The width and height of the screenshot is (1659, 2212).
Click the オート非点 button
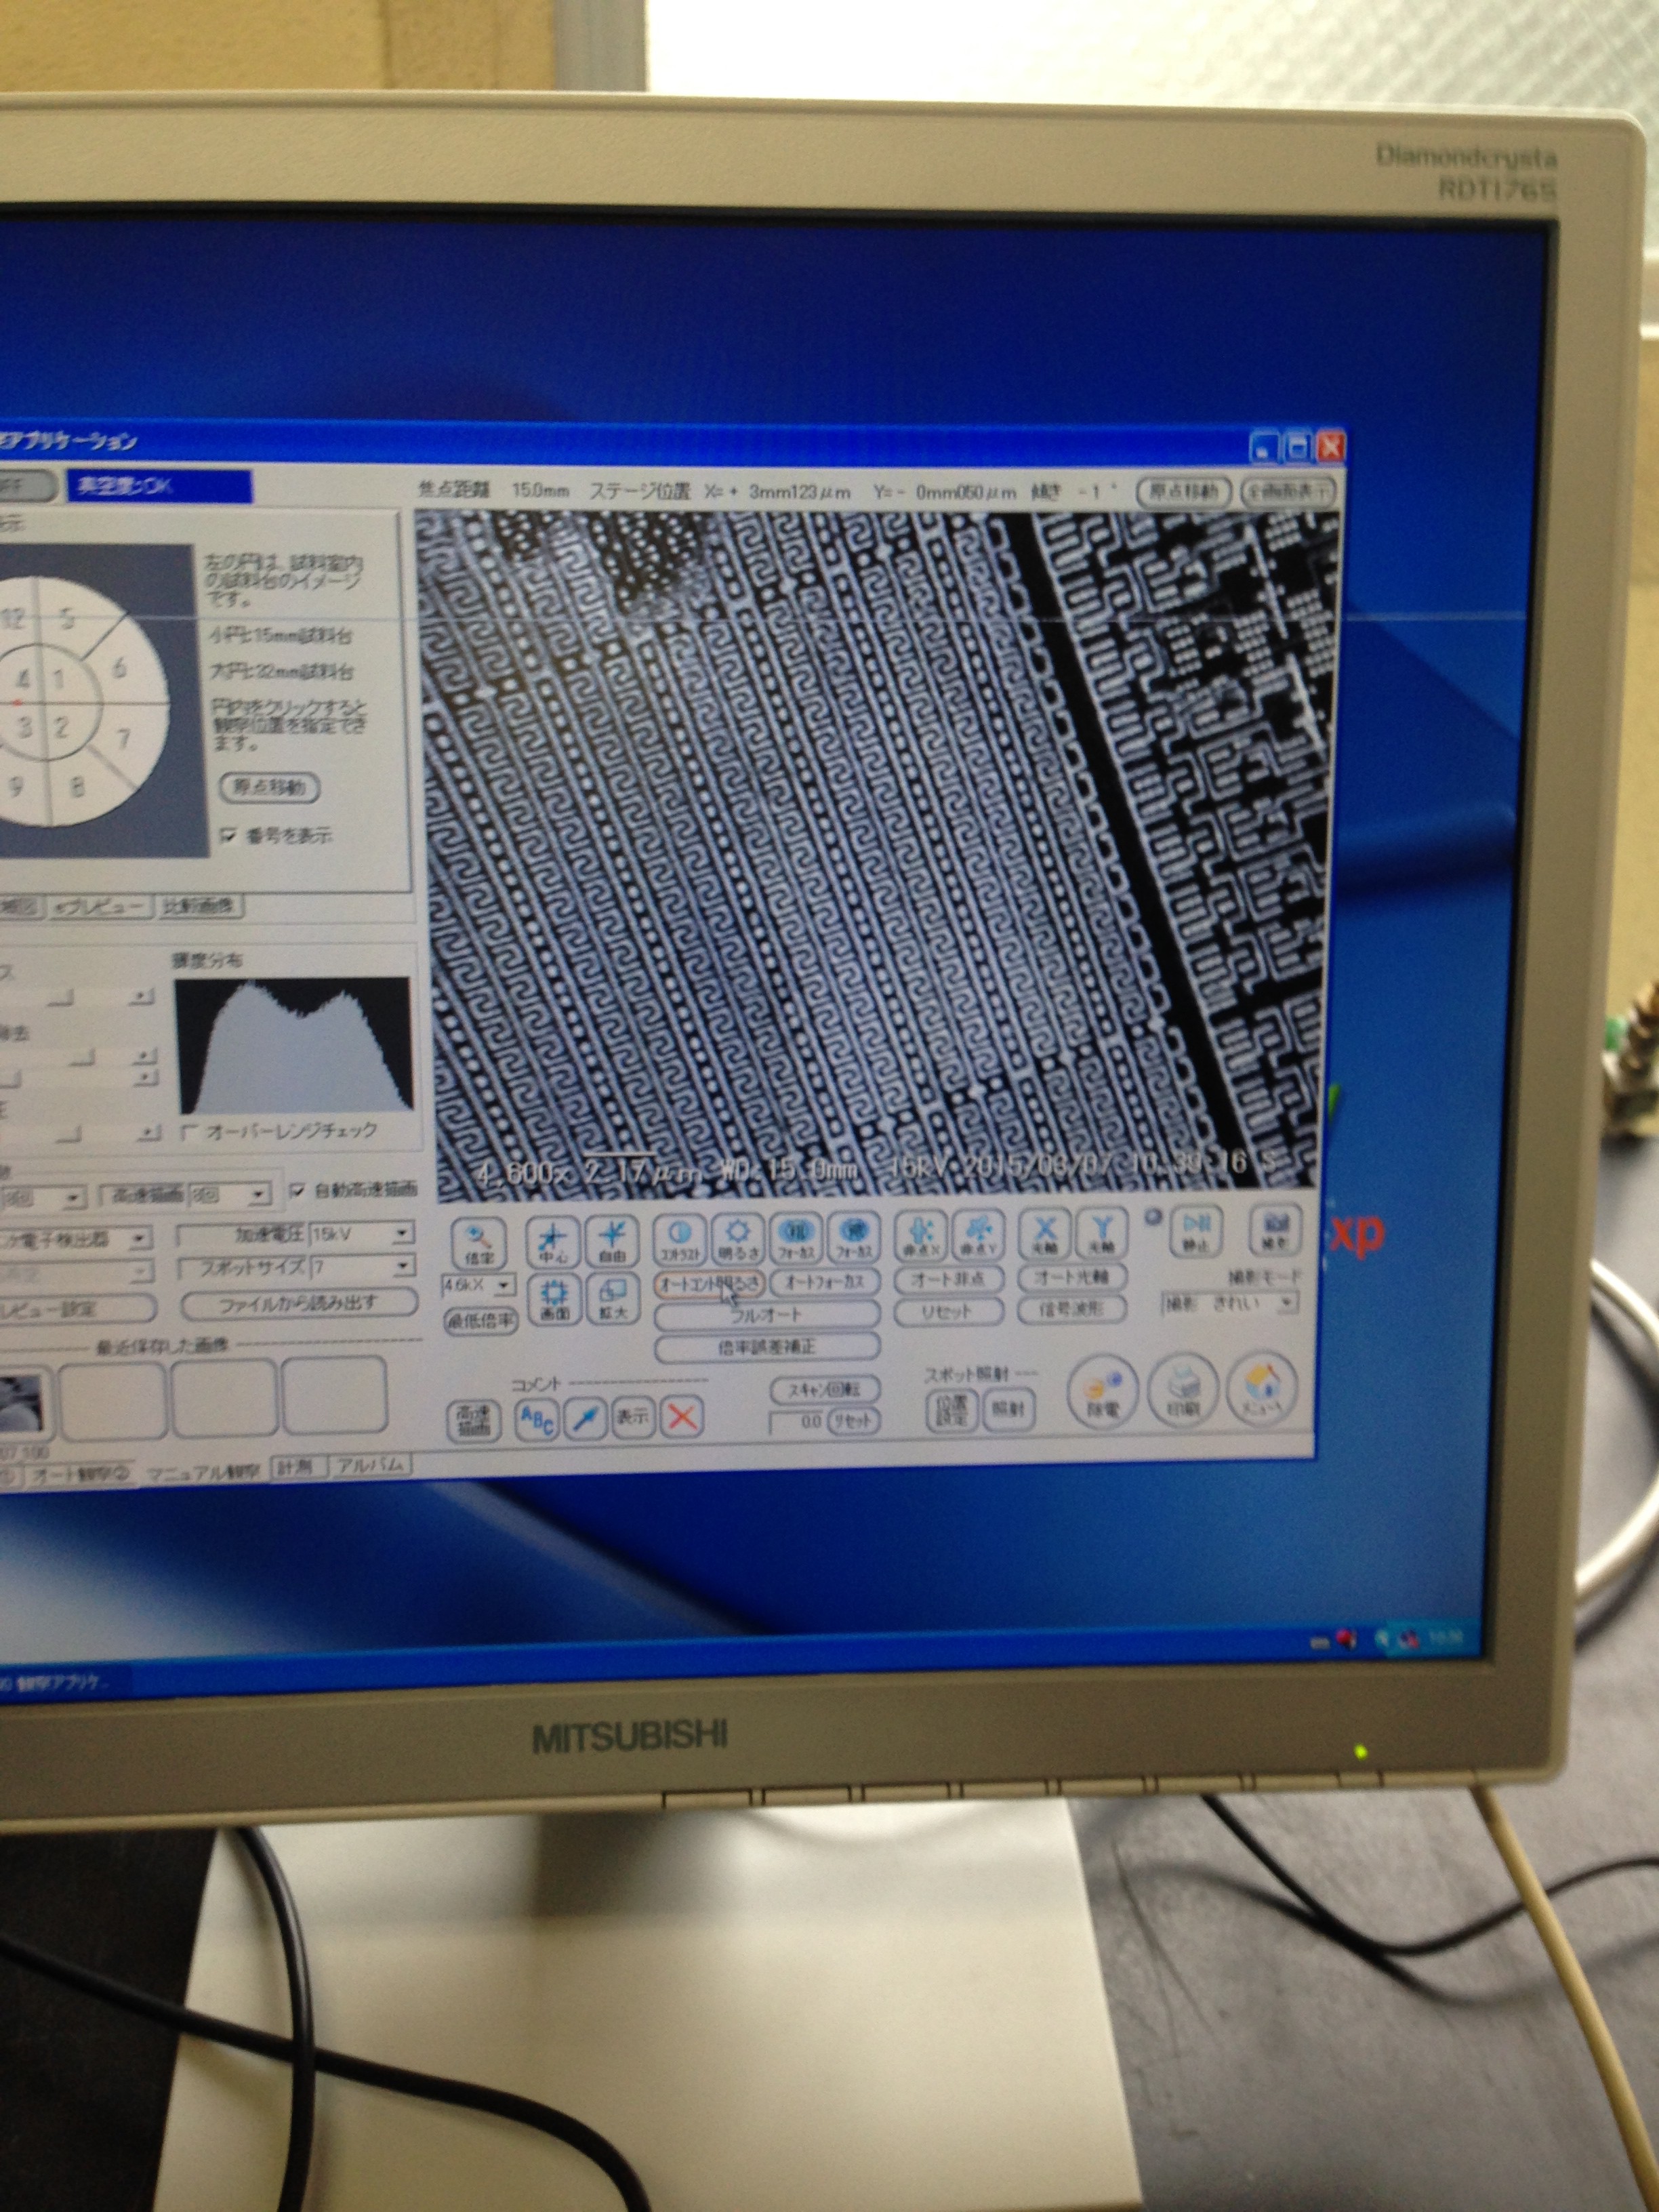point(948,1278)
